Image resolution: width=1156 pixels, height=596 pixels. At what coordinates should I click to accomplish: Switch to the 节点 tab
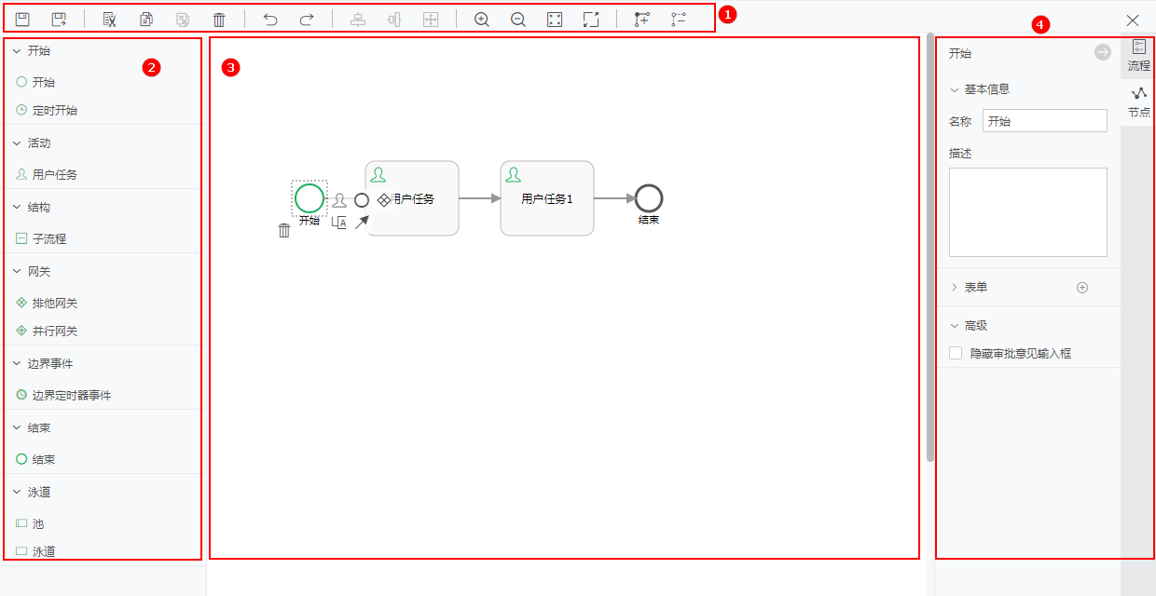click(1138, 102)
